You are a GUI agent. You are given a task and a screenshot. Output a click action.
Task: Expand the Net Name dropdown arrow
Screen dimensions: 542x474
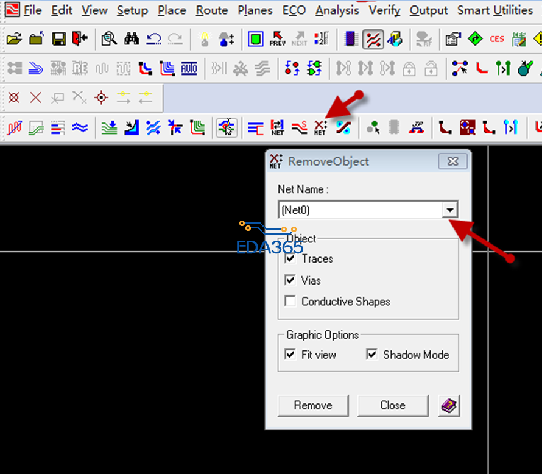(x=449, y=210)
